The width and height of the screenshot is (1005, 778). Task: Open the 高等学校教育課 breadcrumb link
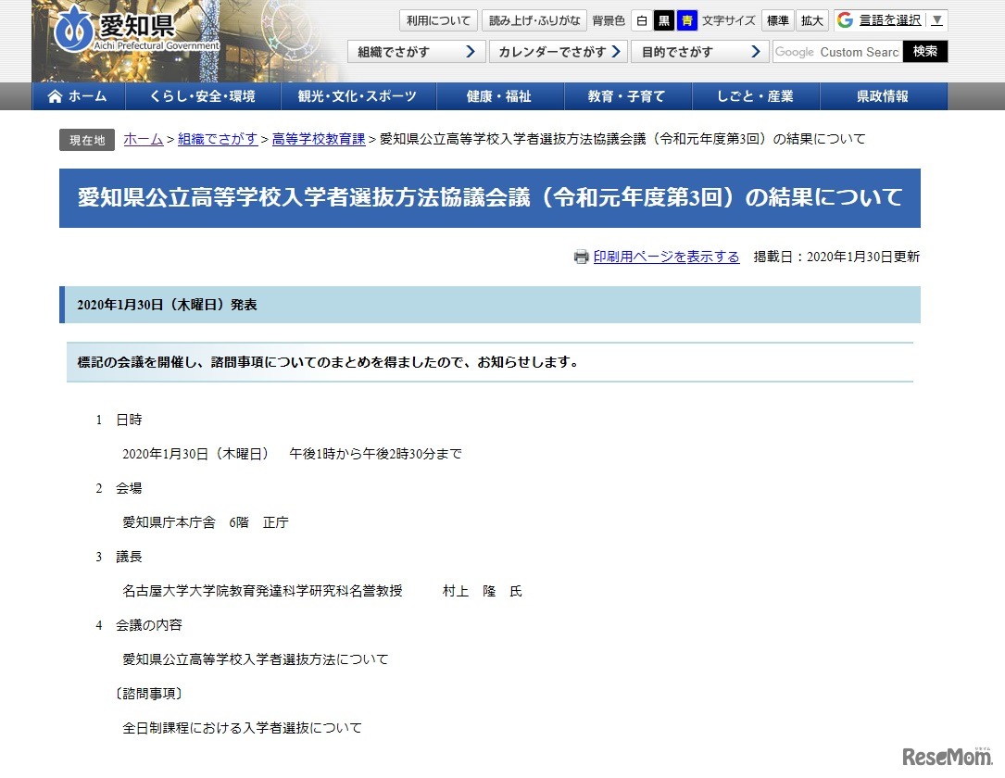tap(319, 139)
